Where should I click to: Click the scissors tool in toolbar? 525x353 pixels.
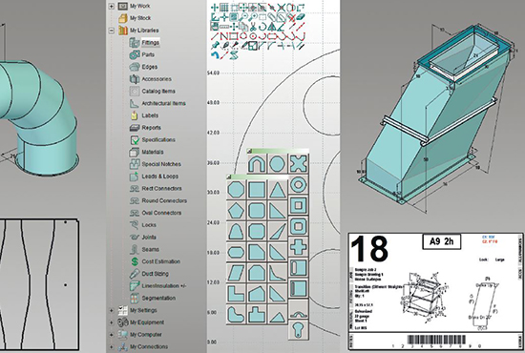(253, 26)
